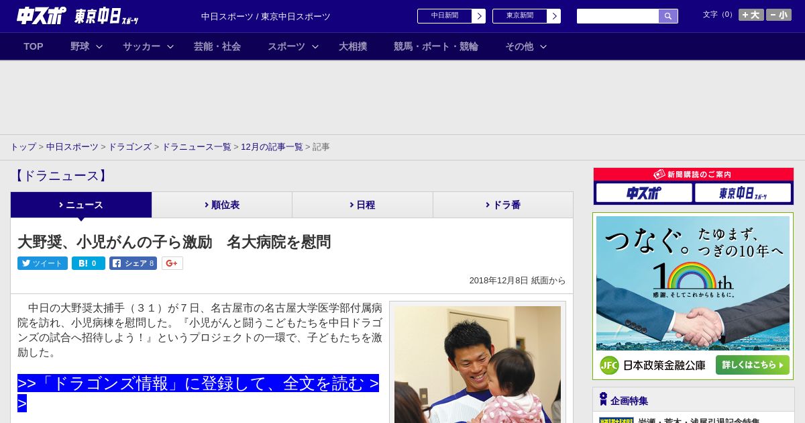This screenshot has height=423, width=805.
Task: Click ドラニュース一覧 breadcrumb link
Action: [x=197, y=146]
